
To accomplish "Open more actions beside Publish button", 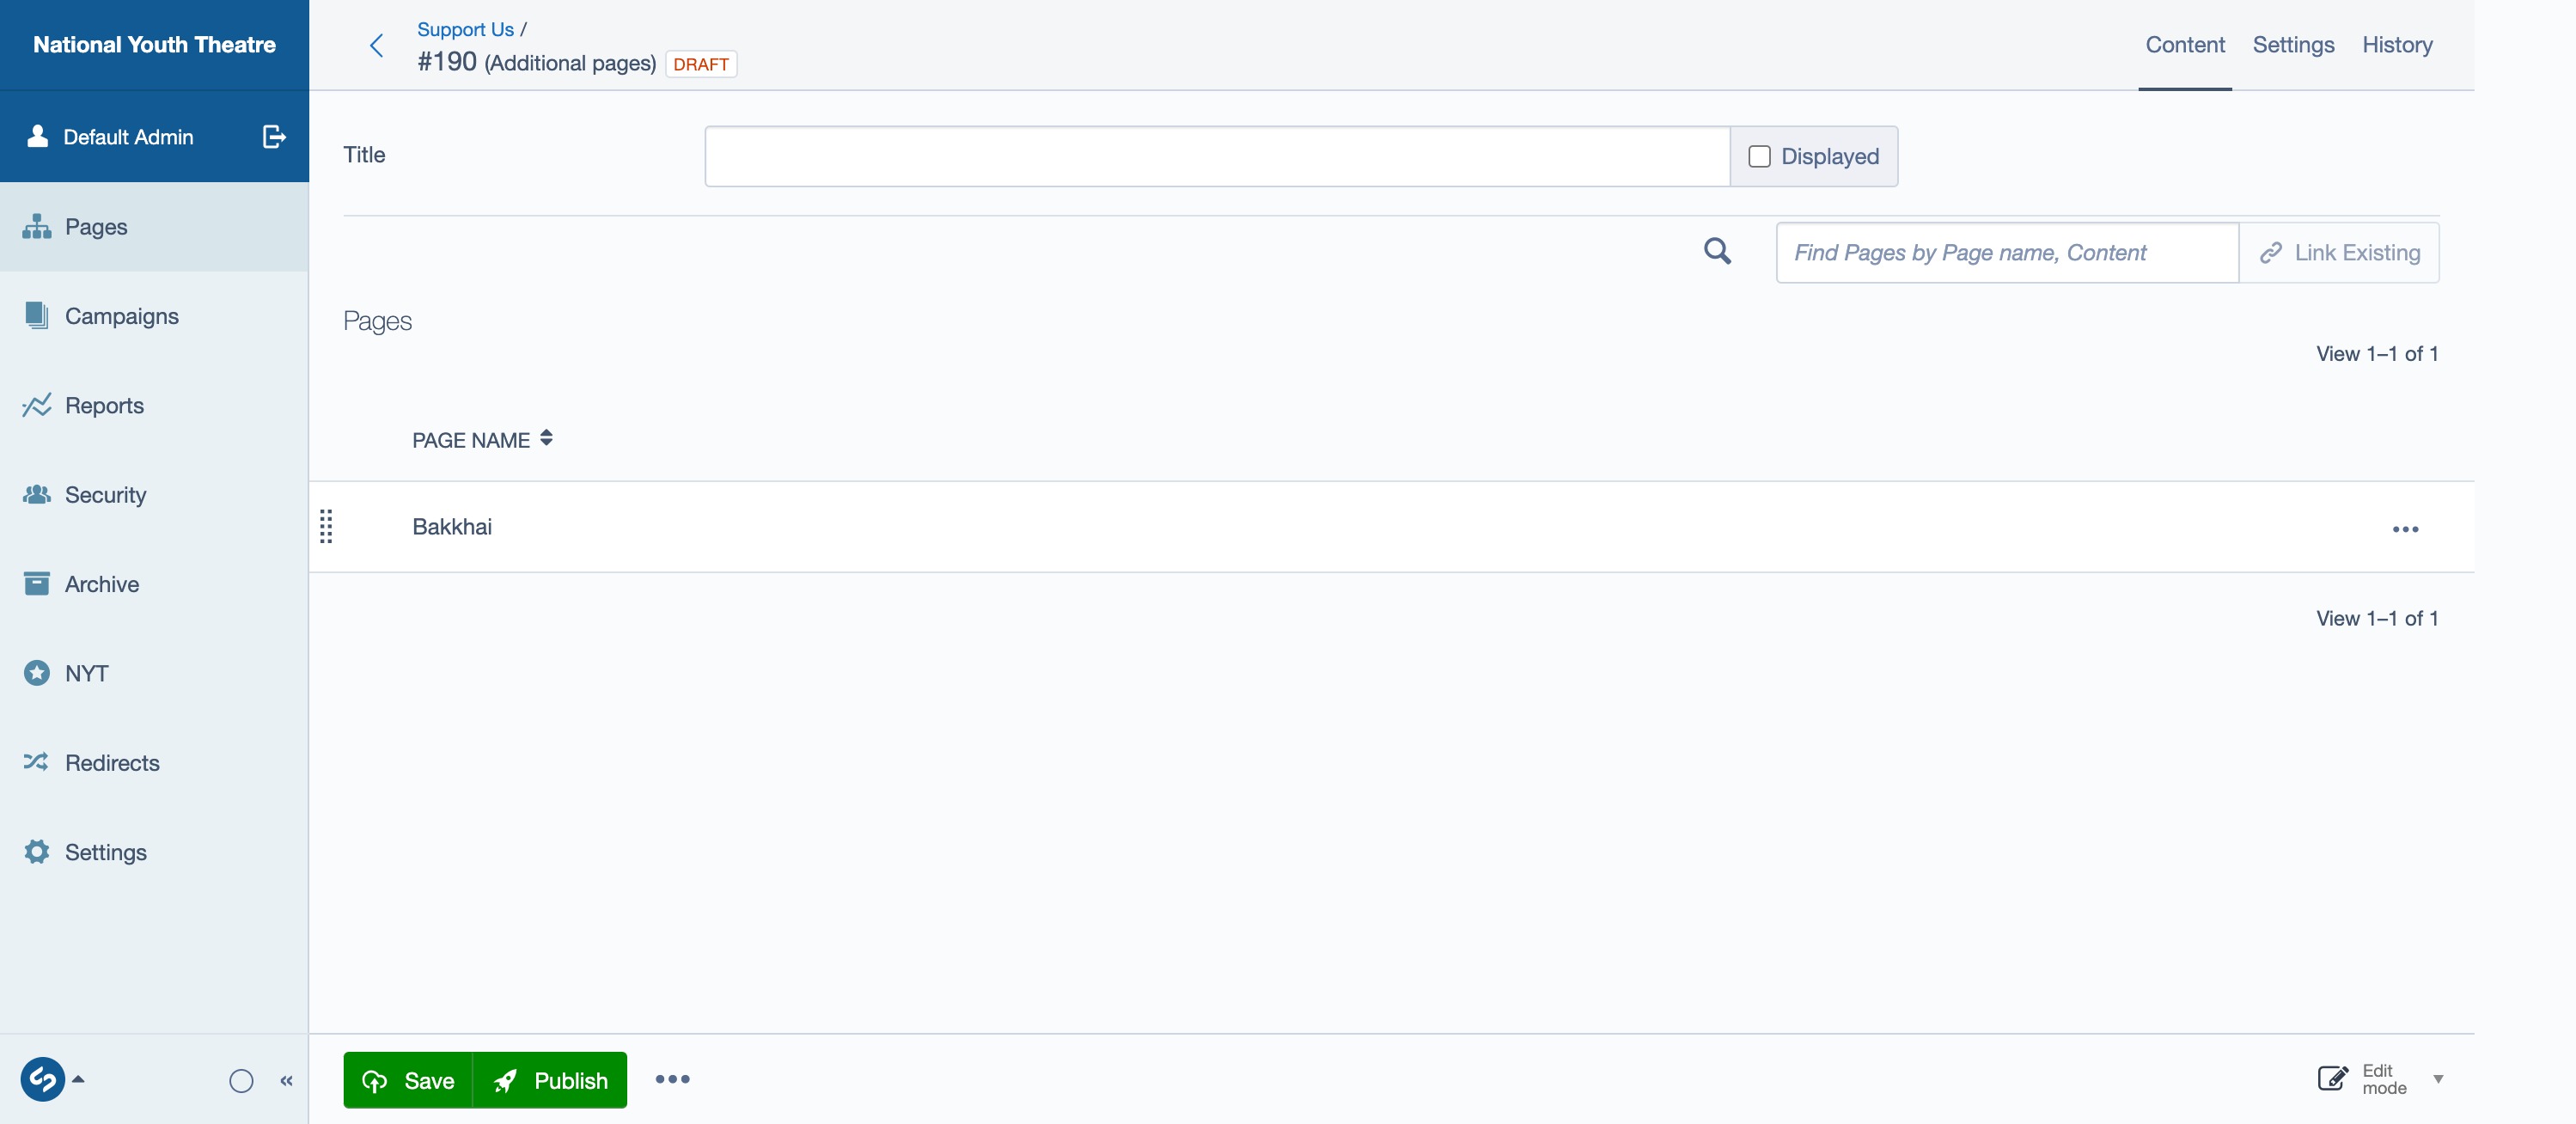I will pos(672,1079).
